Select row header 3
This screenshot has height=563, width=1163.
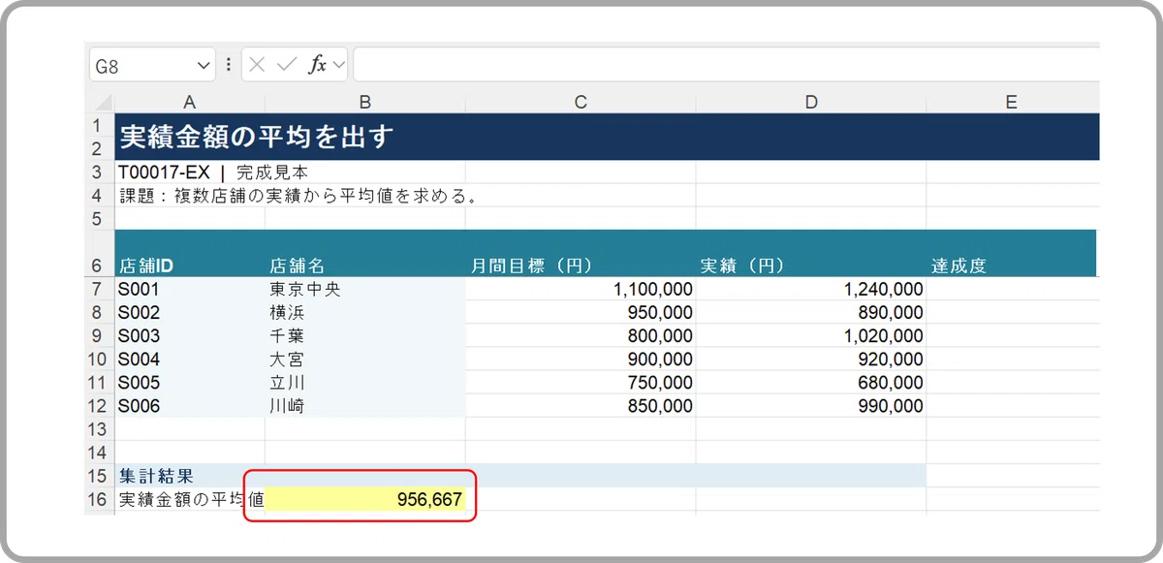click(x=99, y=172)
